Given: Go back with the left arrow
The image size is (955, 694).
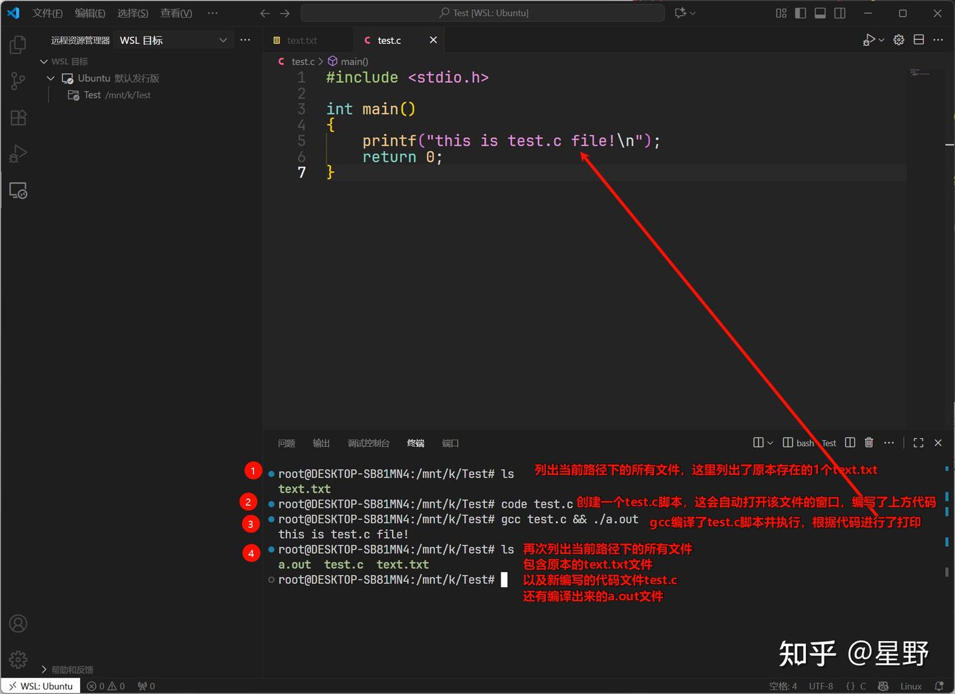Looking at the screenshot, I should coord(265,13).
